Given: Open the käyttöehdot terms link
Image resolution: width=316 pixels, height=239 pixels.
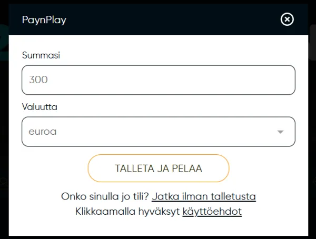Looking at the screenshot, I should (212, 212).
